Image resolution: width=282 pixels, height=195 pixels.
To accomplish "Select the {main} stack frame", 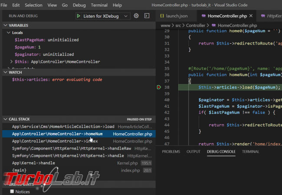I will point(79,170).
